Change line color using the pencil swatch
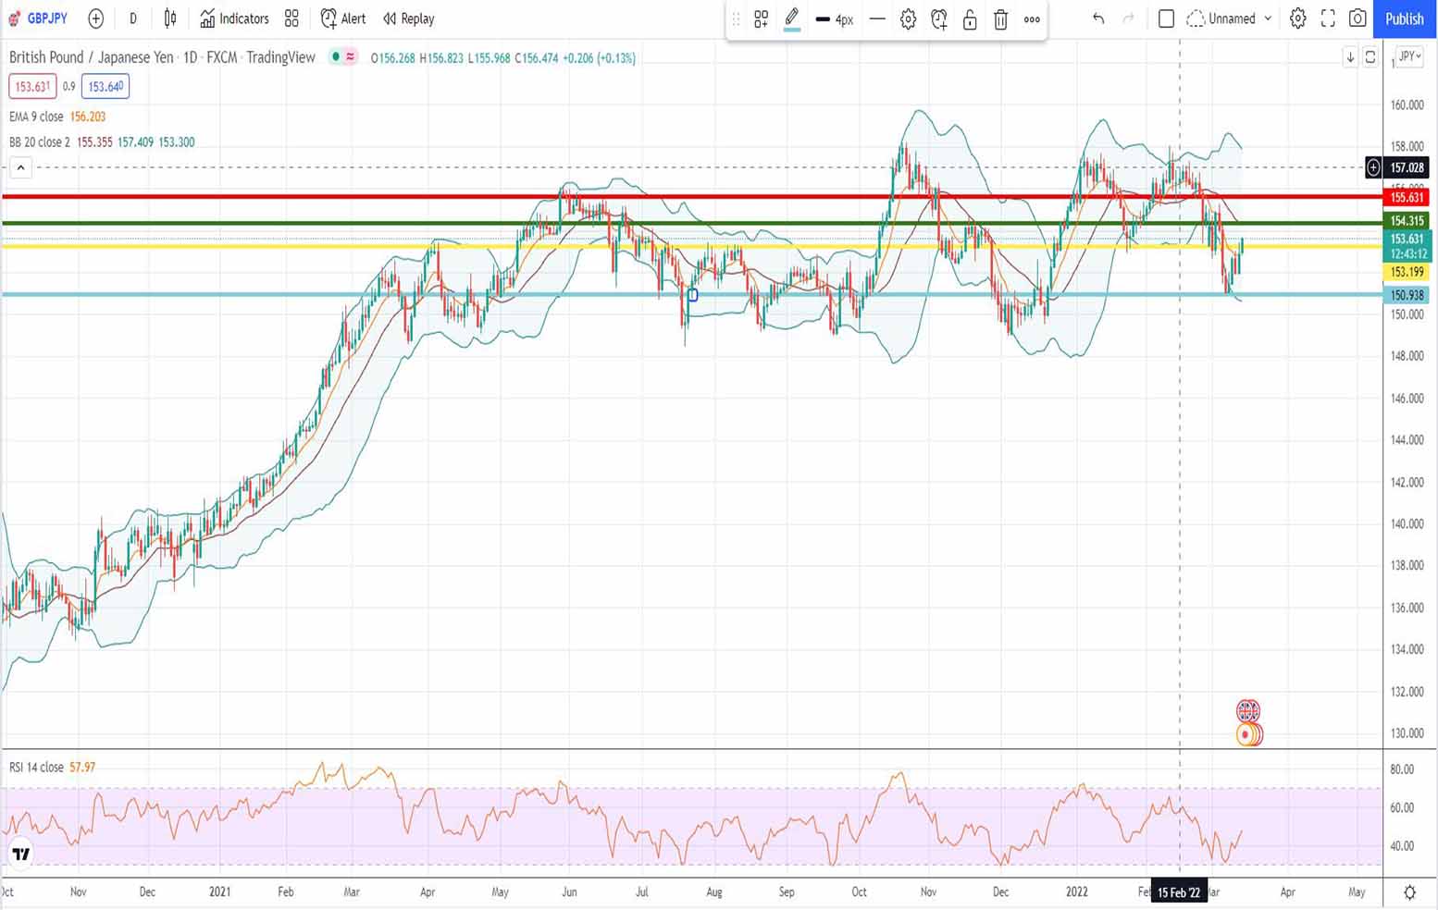Image resolution: width=1438 pixels, height=910 pixels. (x=791, y=19)
